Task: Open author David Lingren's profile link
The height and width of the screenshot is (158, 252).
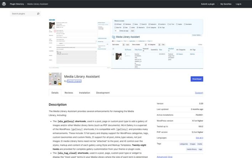Action: pos(74,81)
